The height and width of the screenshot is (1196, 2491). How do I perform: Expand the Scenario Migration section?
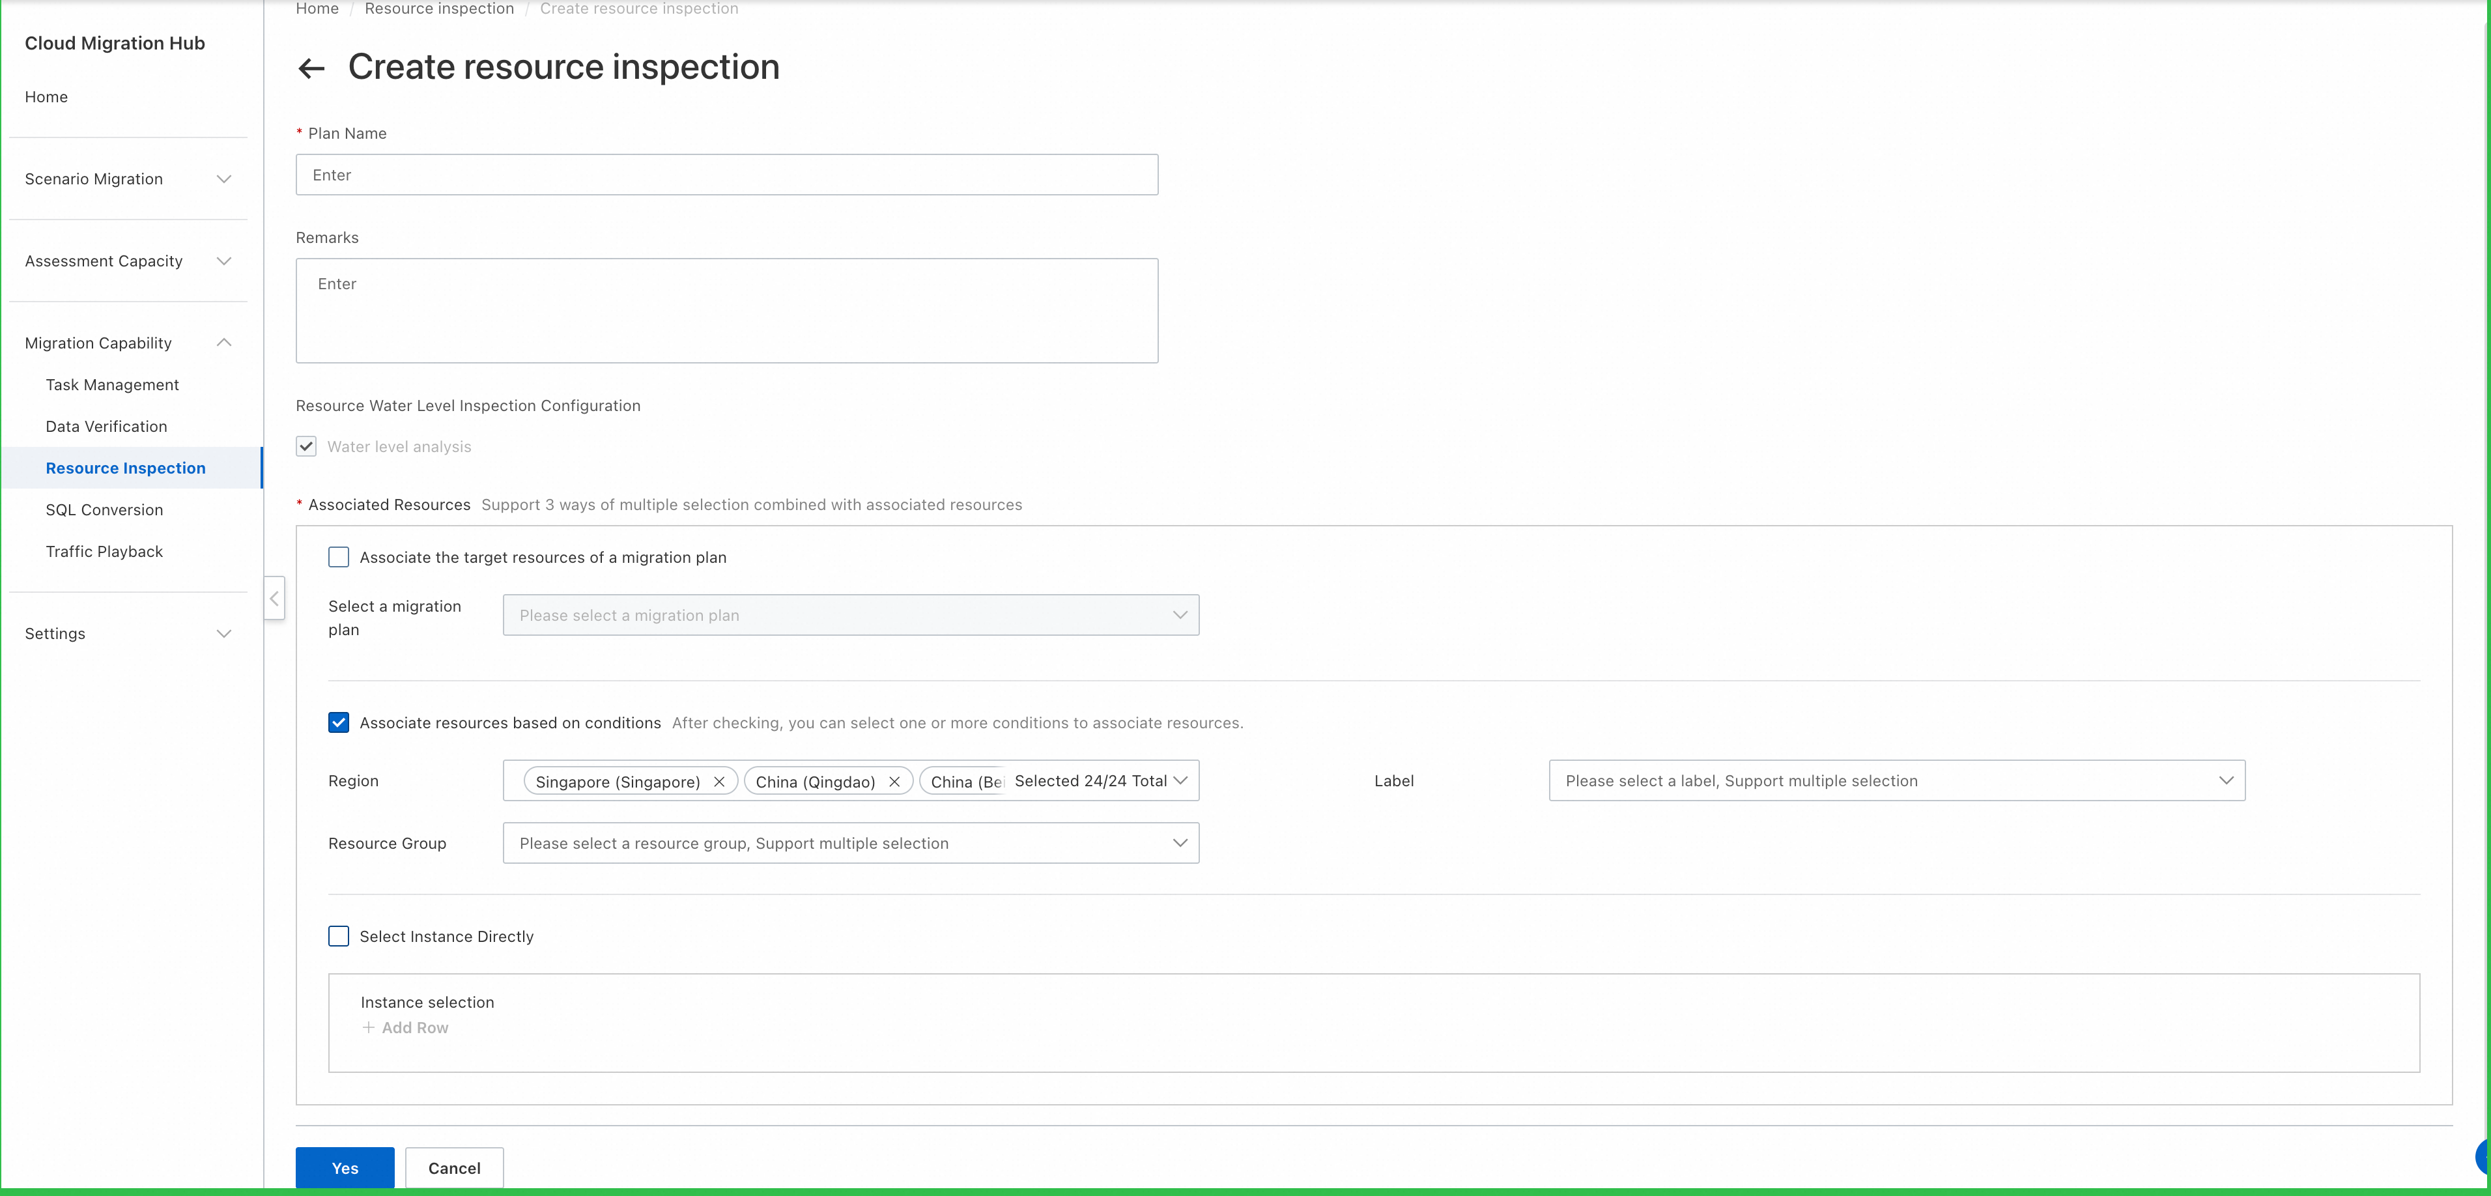pyautogui.click(x=224, y=179)
